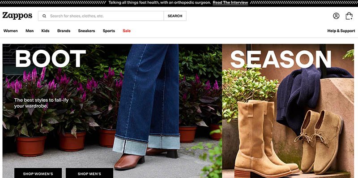Open the red Sale menu

(127, 31)
